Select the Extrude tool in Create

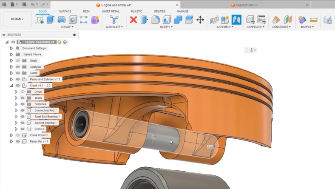pos(51,20)
